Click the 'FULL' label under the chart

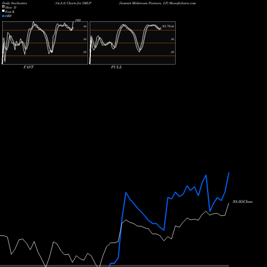[x=116, y=67]
